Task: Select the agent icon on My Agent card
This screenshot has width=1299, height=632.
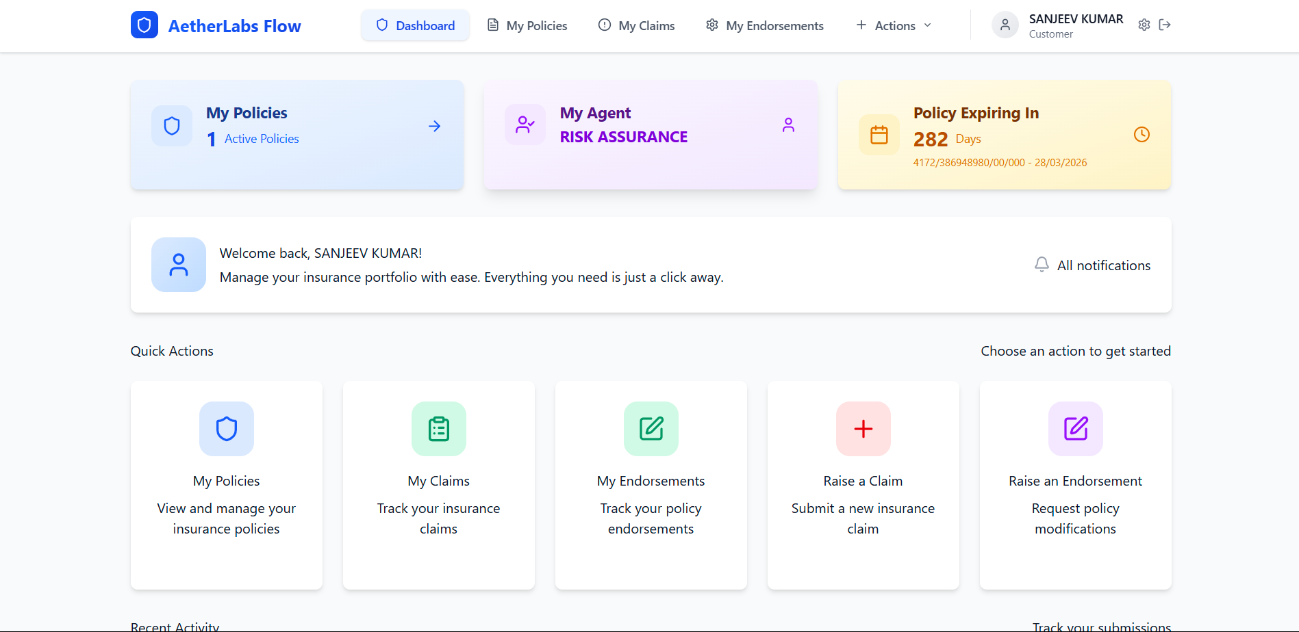Action: point(788,125)
